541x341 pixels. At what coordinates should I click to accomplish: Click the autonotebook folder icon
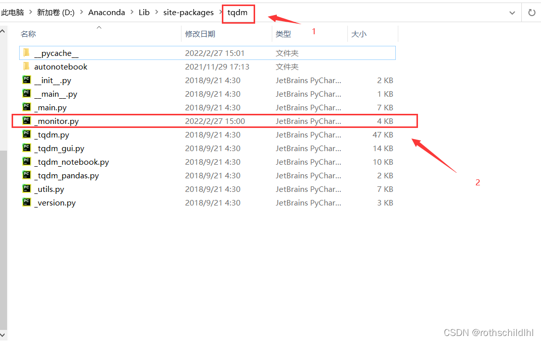[x=27, y=66]
